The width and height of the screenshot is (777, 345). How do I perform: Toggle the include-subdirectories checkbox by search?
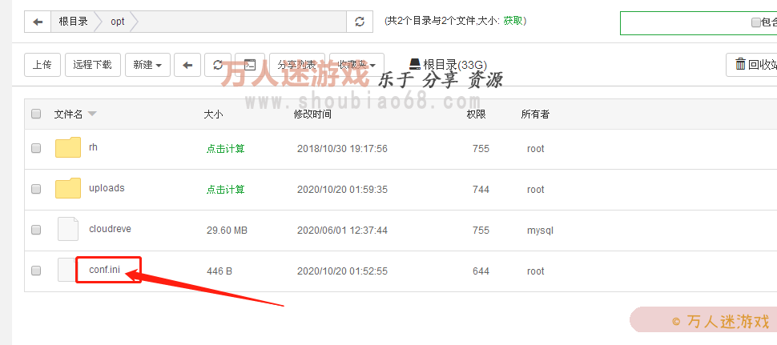(x=755, y=22)
